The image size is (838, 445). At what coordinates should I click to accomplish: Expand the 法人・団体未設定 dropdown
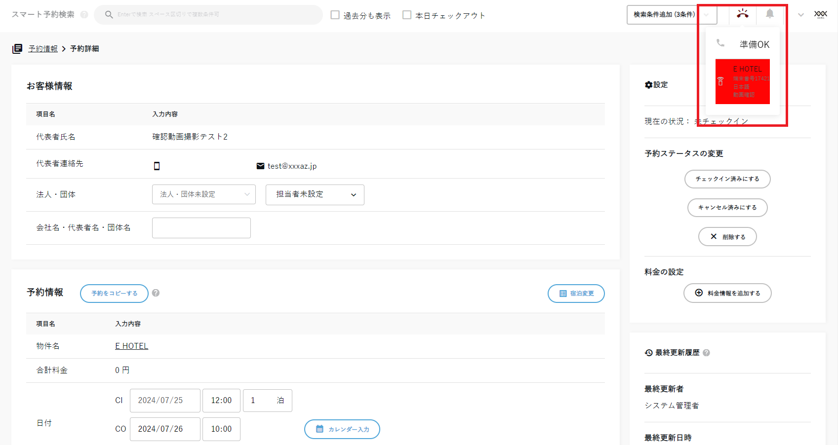[x=203, y=194]
